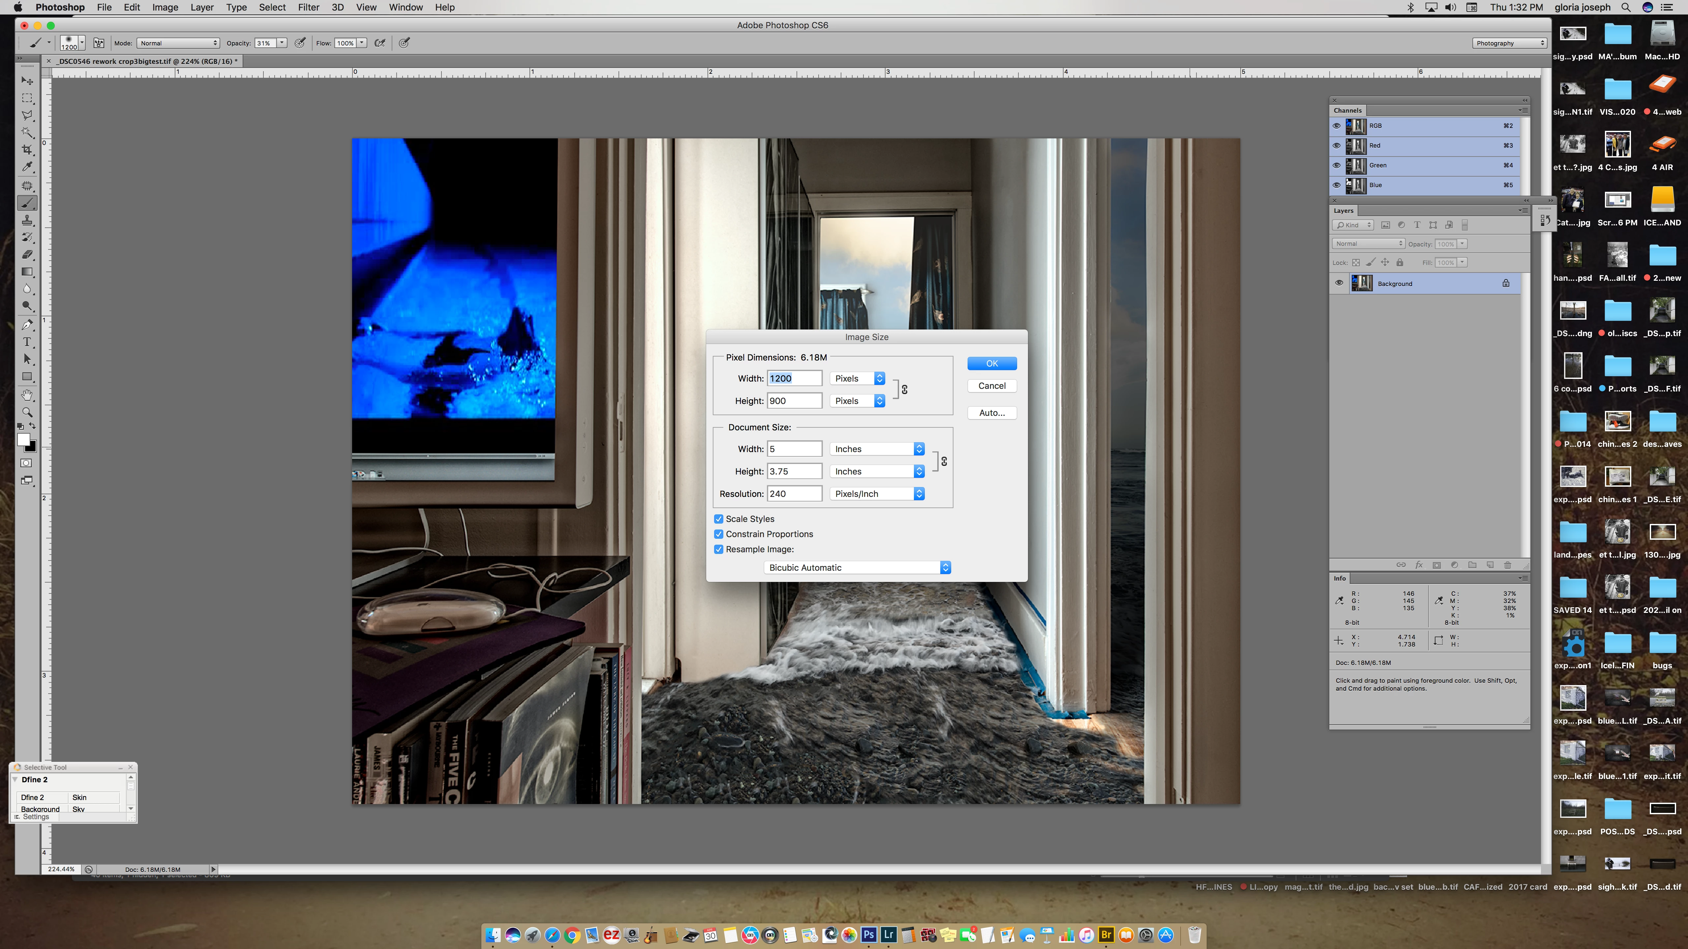Image resolution: width=1688 pixels, height=949 pixels.
Task: Click the Auto... button
Action: (991, 413)
